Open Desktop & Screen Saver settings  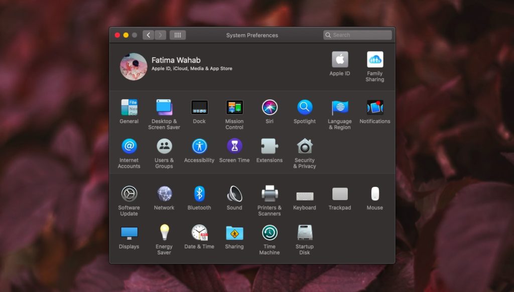(164, 108)
